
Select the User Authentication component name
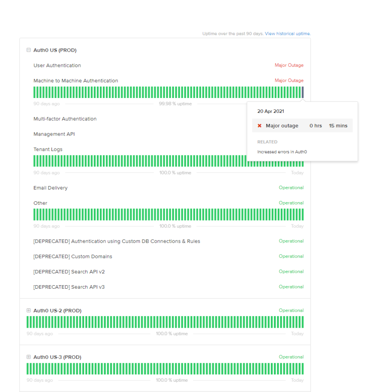click(x=57, y=65)
